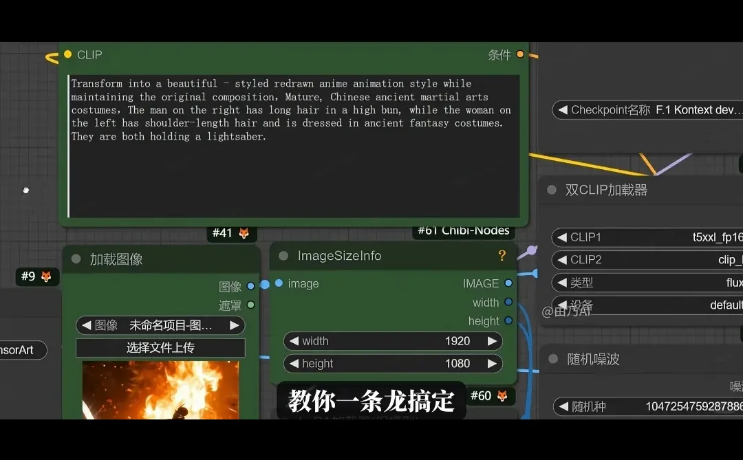Collapse the ImageSizeInfo node via its dot
The image size is (743, 460).
[283, 256]
